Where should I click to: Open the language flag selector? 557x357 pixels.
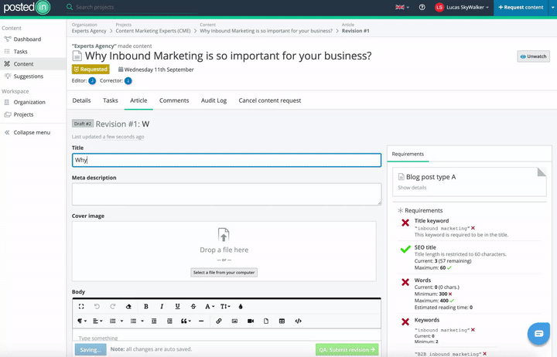[402, 7]
